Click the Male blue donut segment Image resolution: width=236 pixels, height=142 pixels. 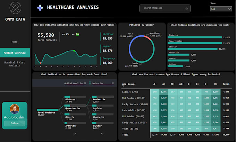130,45
